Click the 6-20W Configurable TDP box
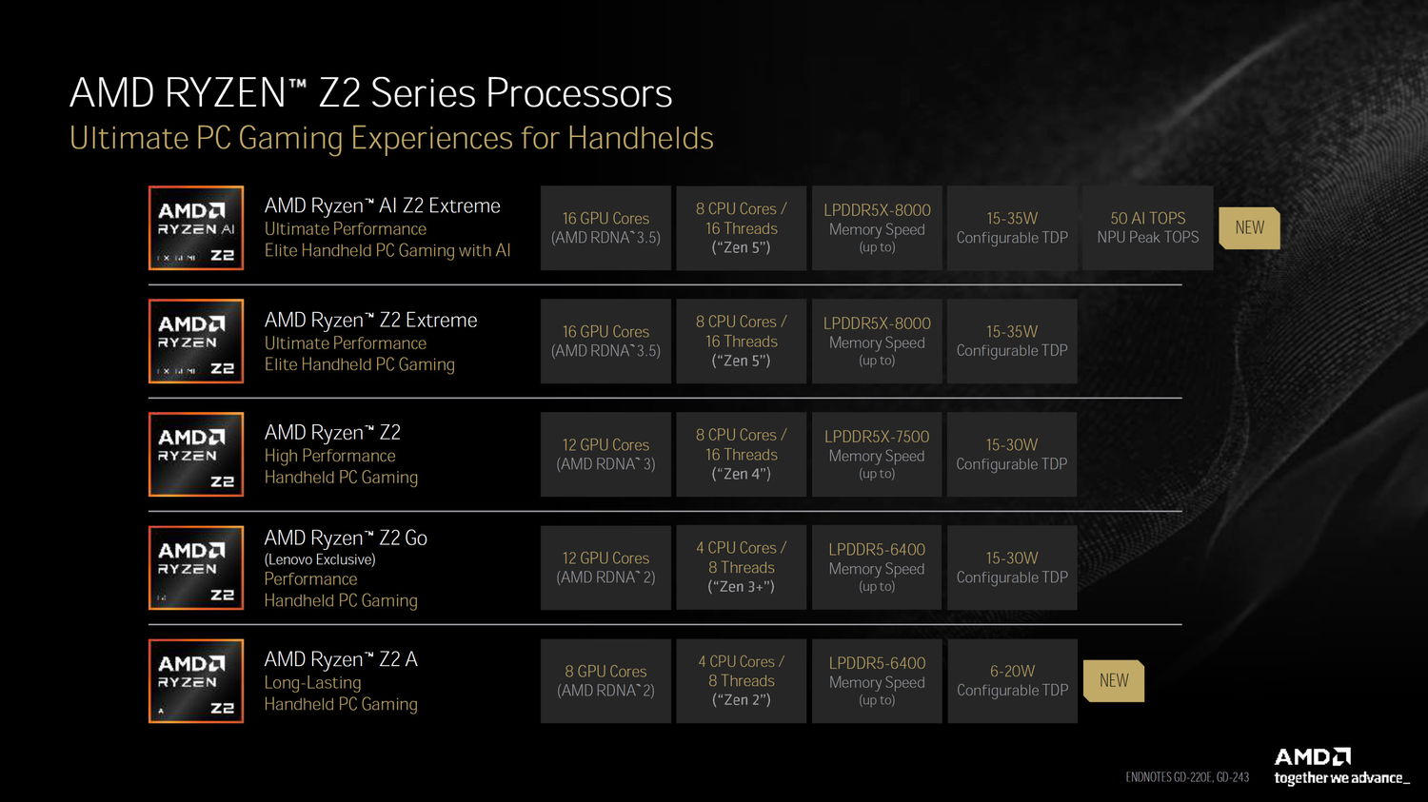The image size is (1428, 802). click(x=1012, y=681)
